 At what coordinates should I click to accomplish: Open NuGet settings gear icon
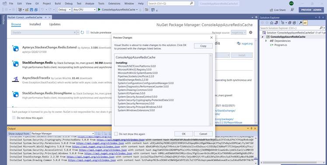[250, 32]
